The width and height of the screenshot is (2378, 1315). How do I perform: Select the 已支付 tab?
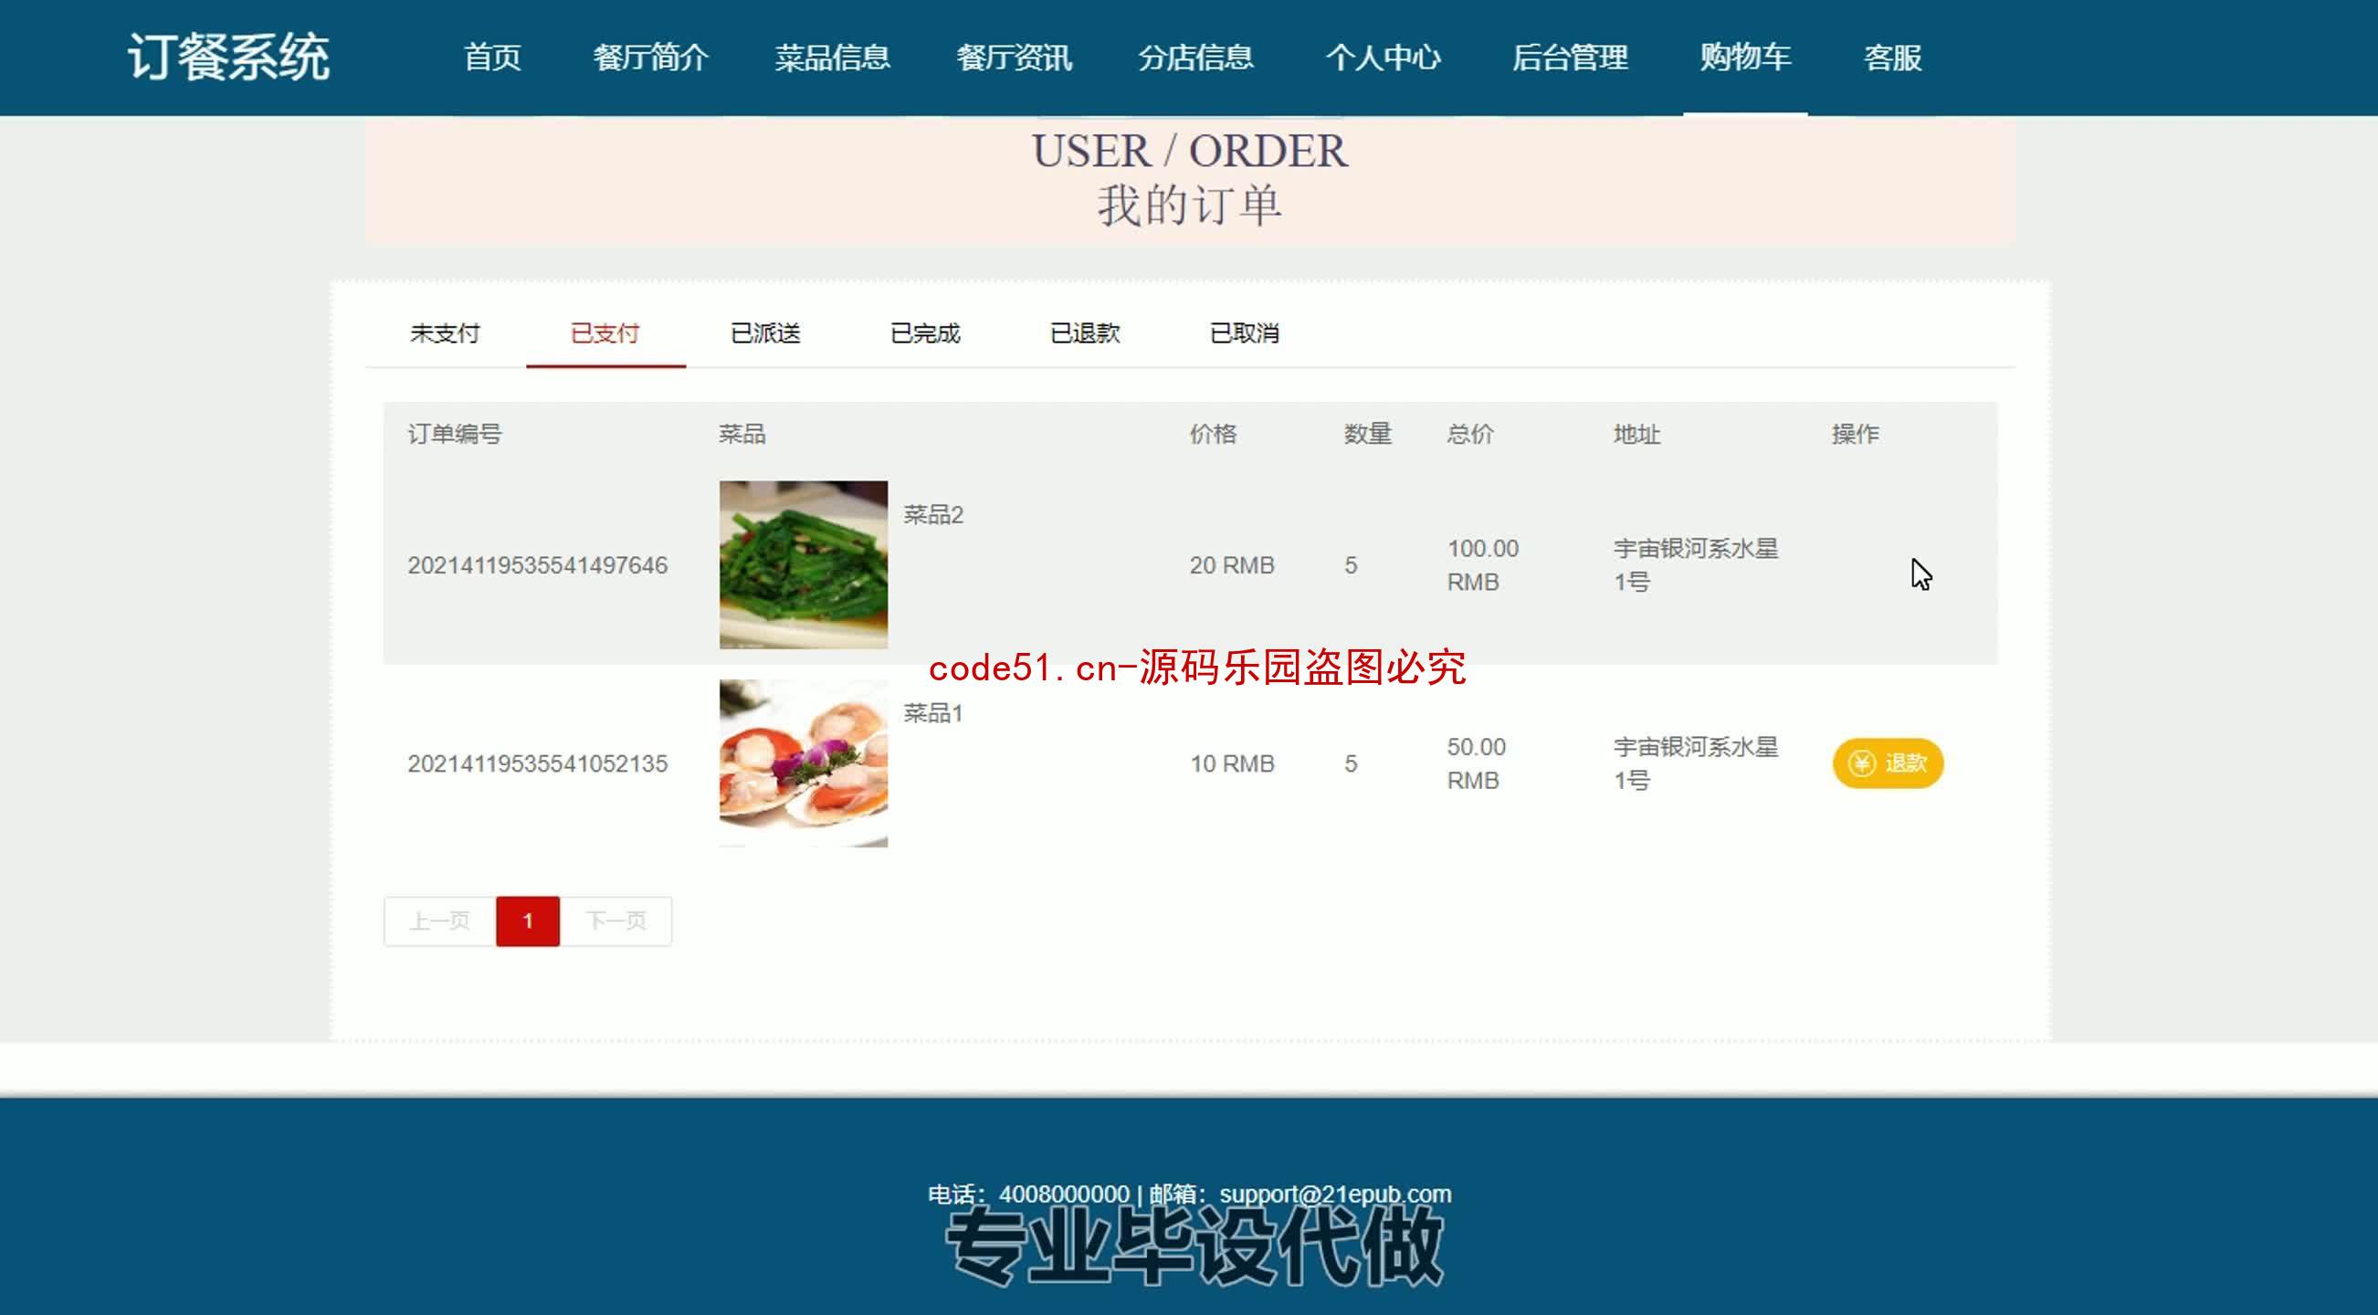click(605, 333)
